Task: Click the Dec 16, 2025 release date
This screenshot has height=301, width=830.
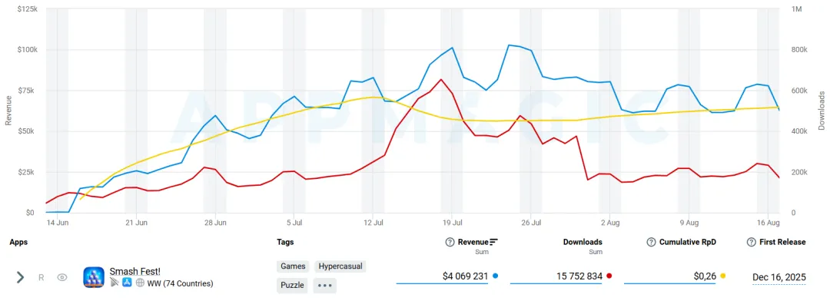Action: (x=779, y=277)
